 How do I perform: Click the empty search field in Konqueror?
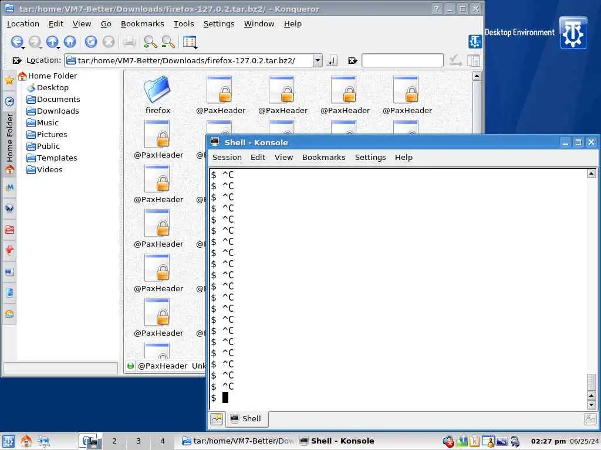(x=403, y=60)
